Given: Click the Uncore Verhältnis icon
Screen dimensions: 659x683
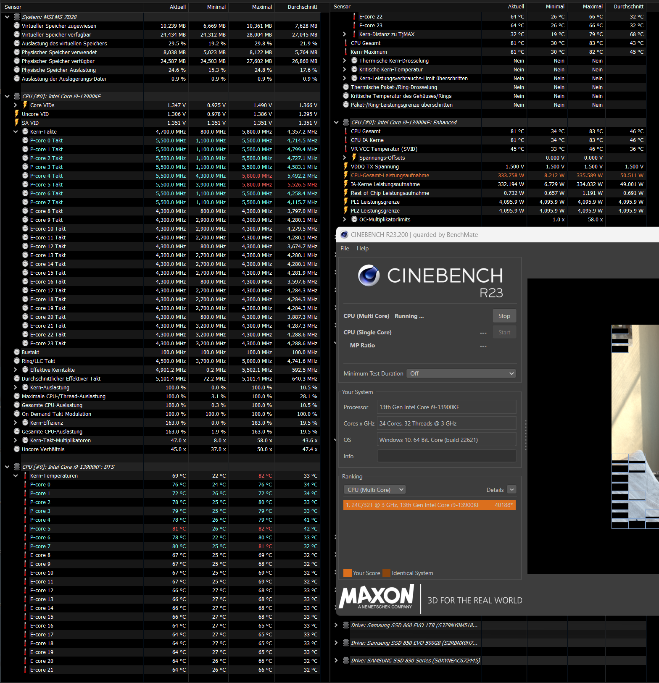Looking at the screenshot, I should (17, 449).
